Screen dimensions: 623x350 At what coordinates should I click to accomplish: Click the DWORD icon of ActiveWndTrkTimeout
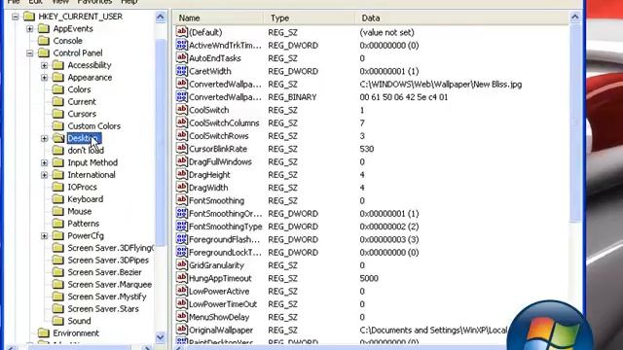coord(182,45)
